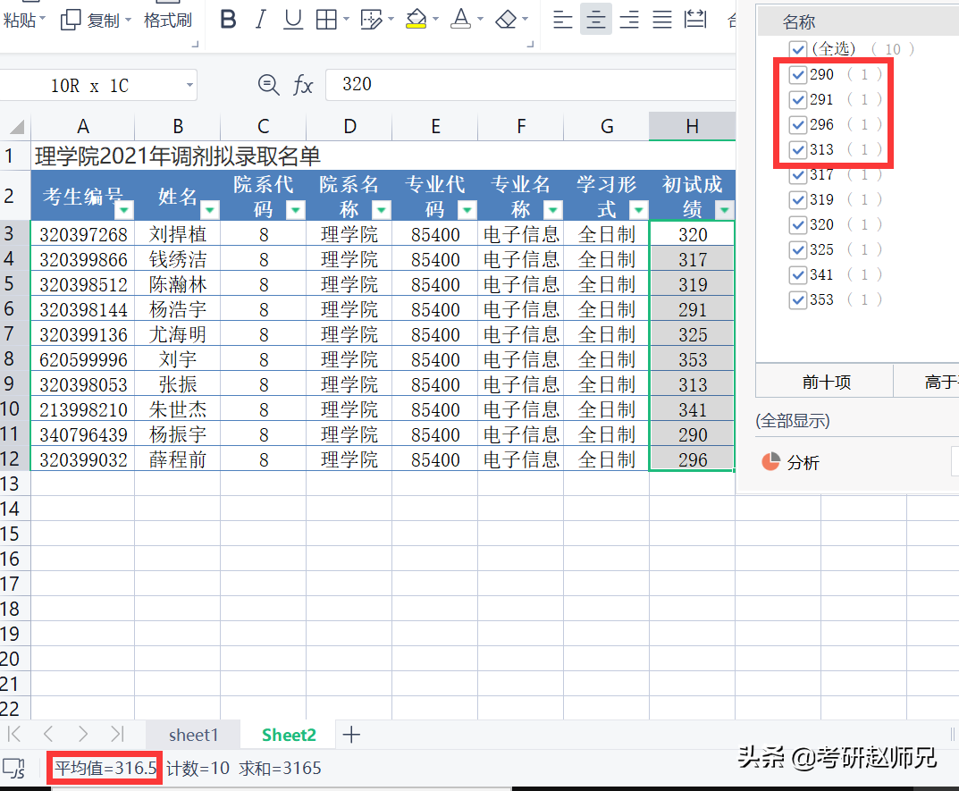
Task: Uncheck the 290 filter checkbox
Action: tap(798, 74)
